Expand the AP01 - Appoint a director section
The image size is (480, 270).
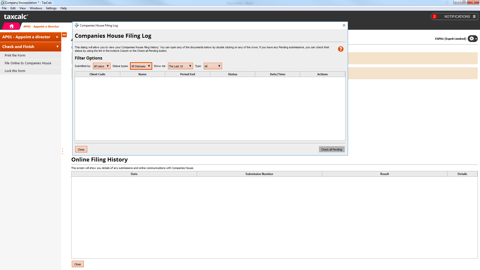[30, 37]
